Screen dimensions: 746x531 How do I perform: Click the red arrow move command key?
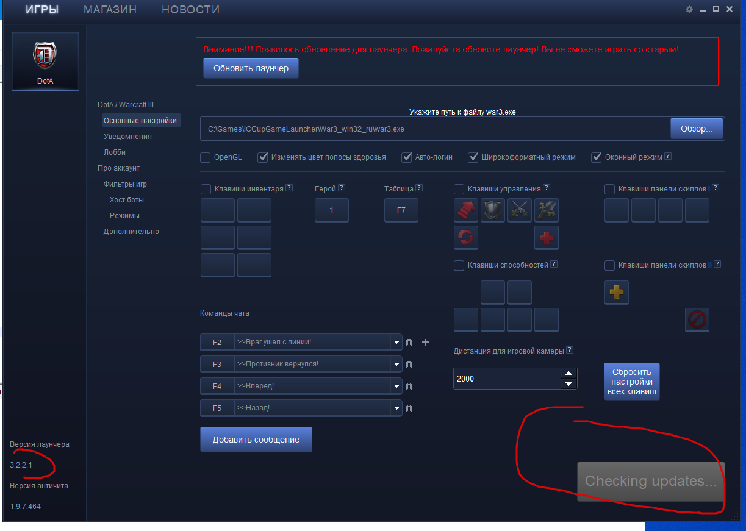click(x=466, y=210)
